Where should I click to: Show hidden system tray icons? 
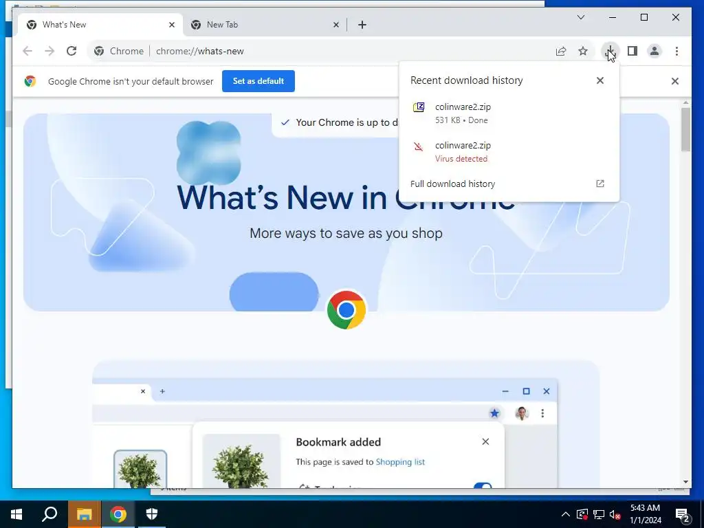click(x=565, y=514)
